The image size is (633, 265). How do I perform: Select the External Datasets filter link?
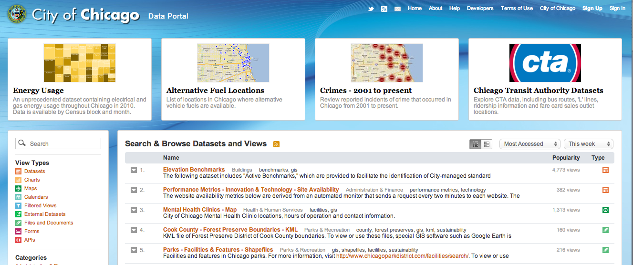point(45,214)
